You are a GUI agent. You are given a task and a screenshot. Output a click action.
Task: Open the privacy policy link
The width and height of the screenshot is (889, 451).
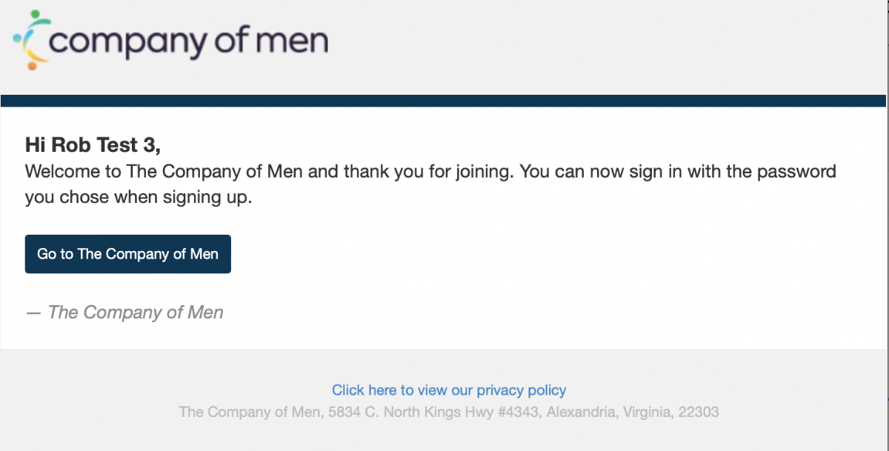coord(448,390)
